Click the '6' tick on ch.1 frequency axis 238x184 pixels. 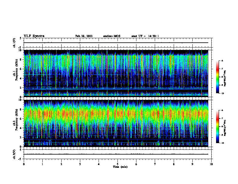point(21,69)
